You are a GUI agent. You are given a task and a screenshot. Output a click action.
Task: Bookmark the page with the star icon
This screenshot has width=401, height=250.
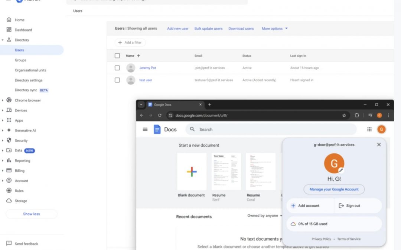(x=344, y=115)
